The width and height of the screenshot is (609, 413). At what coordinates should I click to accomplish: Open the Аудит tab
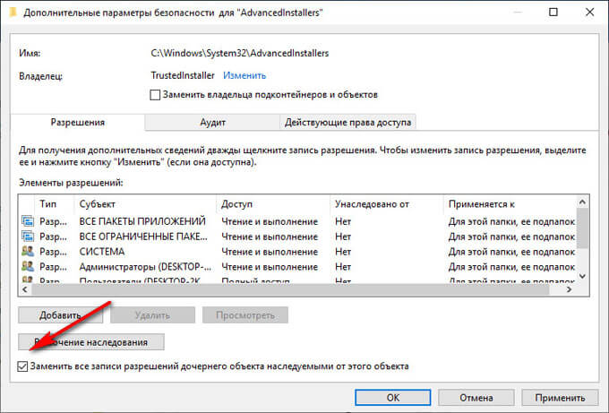212,122
